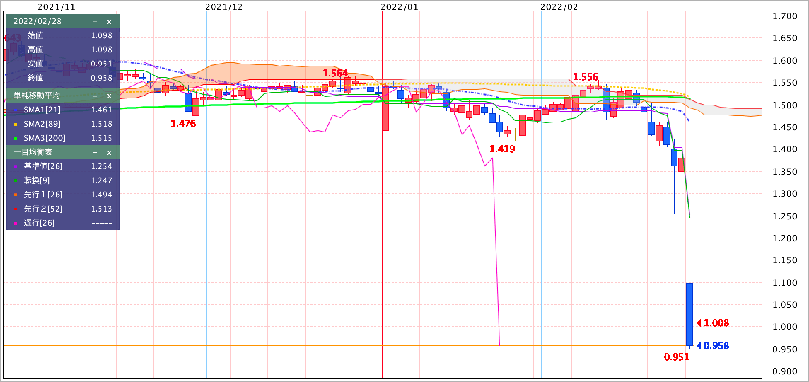The width and height of the screenshot is (809, 382).
Task: Click the SMA3[200] value 1.515
Action: (x=101, y=138)
